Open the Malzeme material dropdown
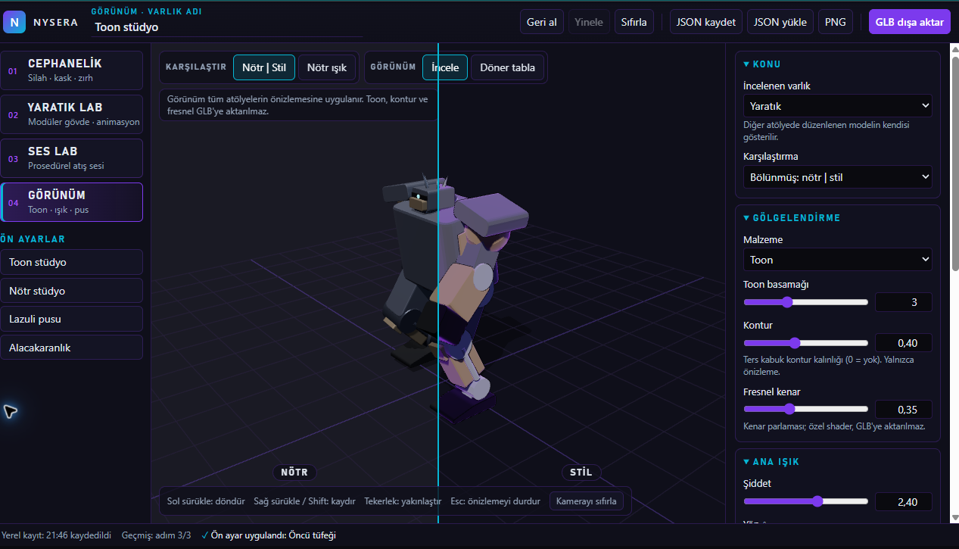This screenshot has width=959, height=549. (837, 260)
